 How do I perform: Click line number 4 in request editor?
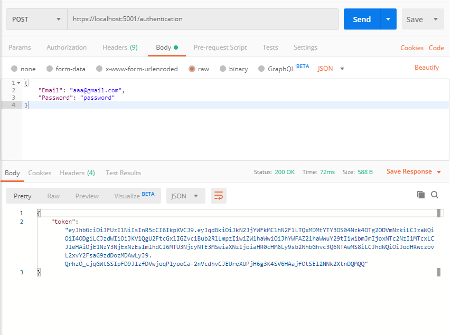pos(14,105)
